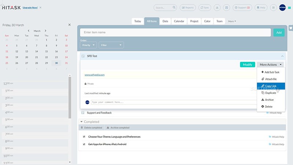Click the schedule scroll-down arrow
The image size is (293, 165).
tap(70, 162)
